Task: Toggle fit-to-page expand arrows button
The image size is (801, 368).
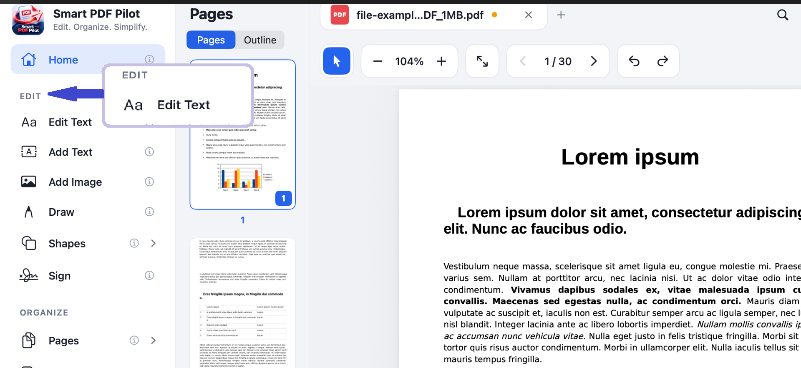Action: pyautogui.click(x=482, y=61)
